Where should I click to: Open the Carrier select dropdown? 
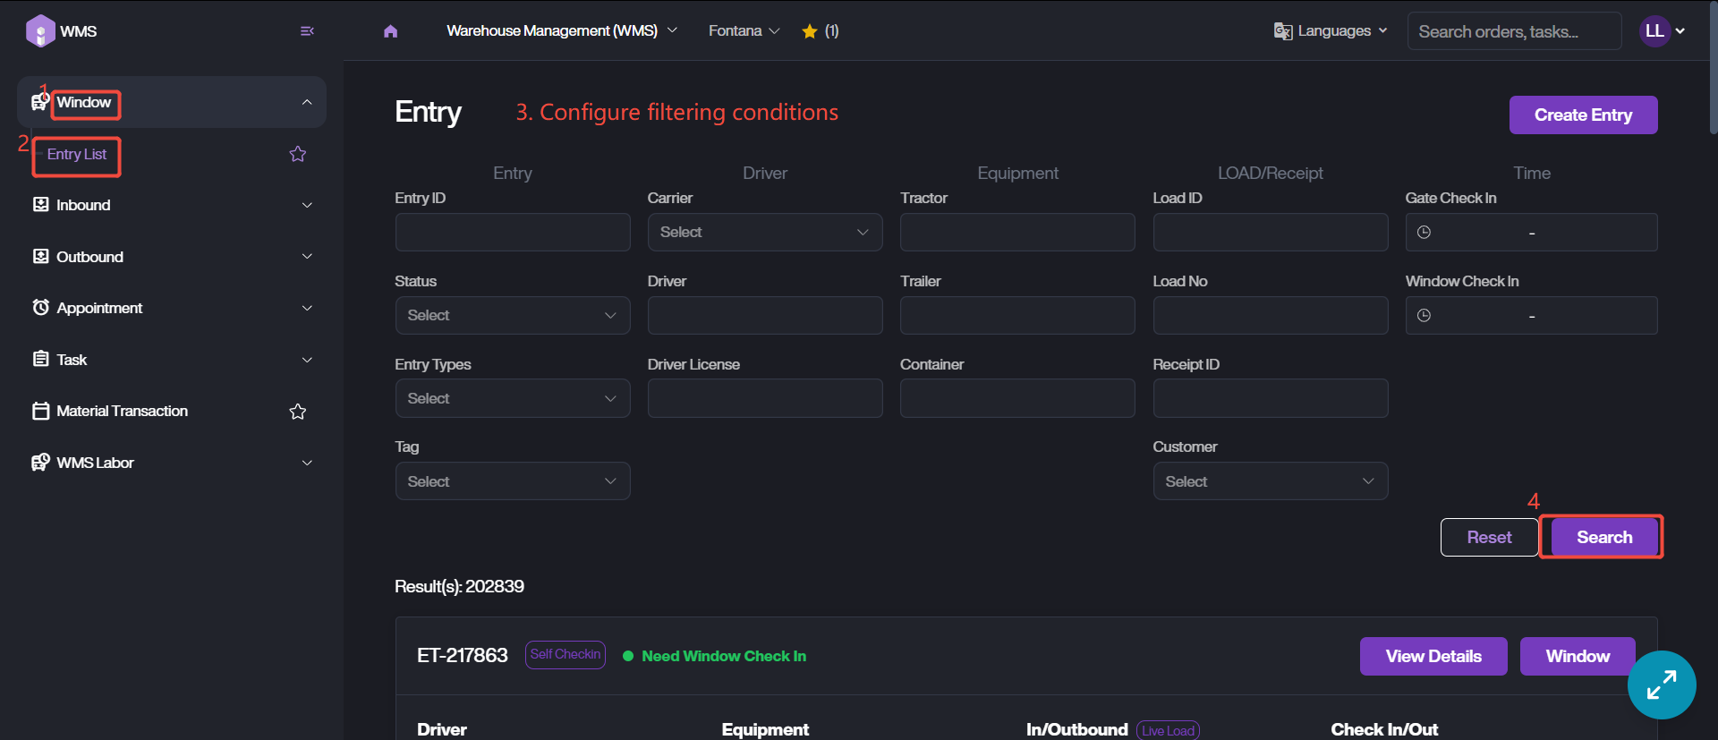pos(764,233)
